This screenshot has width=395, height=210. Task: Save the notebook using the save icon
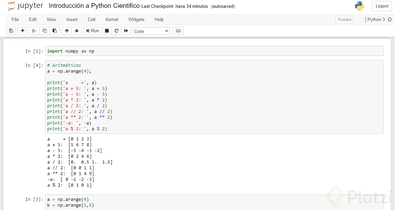(11, 31)
